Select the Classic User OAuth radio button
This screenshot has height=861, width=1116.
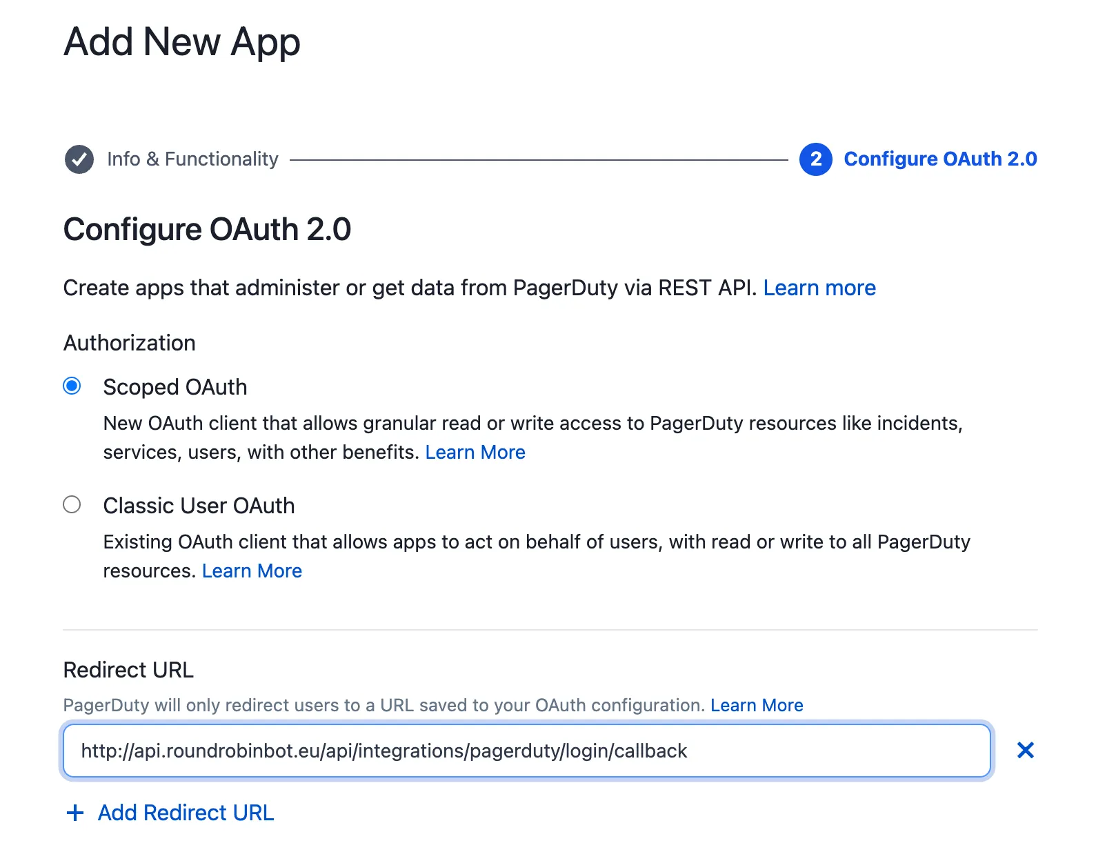72,504
